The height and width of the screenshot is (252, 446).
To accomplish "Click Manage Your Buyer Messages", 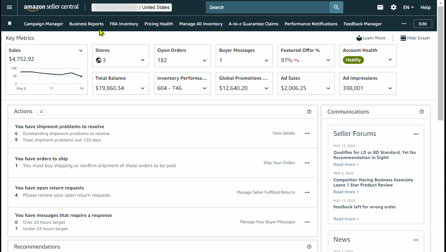I will (x=267, y=222).
